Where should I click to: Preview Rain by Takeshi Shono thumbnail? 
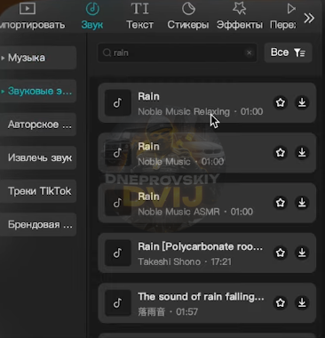click(118, 253)
